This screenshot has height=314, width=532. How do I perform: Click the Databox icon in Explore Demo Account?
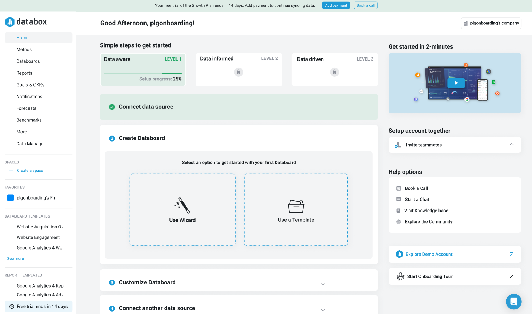[x=399, y=254]
